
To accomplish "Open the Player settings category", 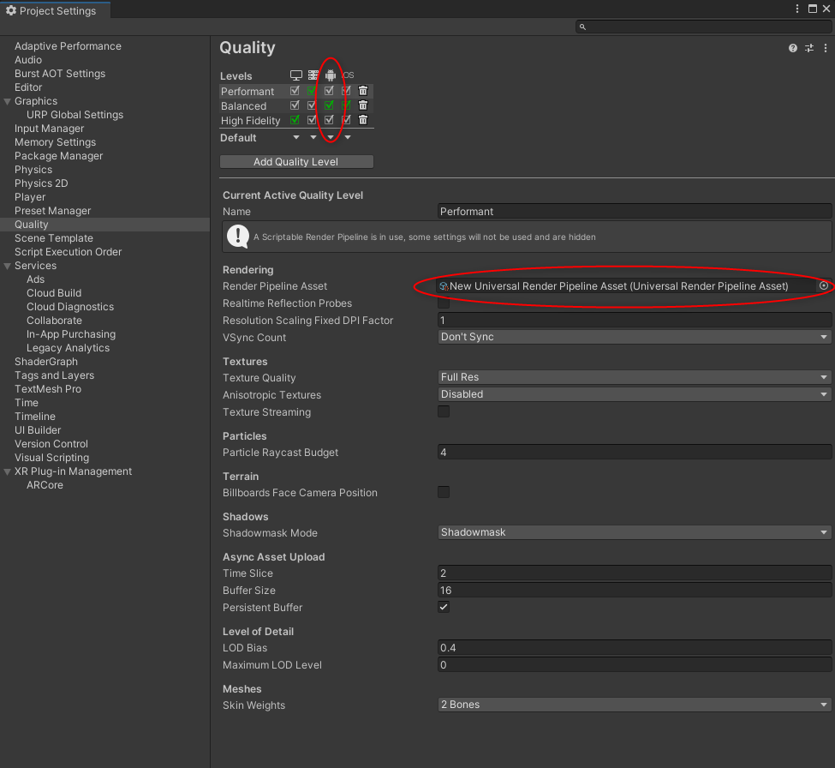I will pos(30,197).
